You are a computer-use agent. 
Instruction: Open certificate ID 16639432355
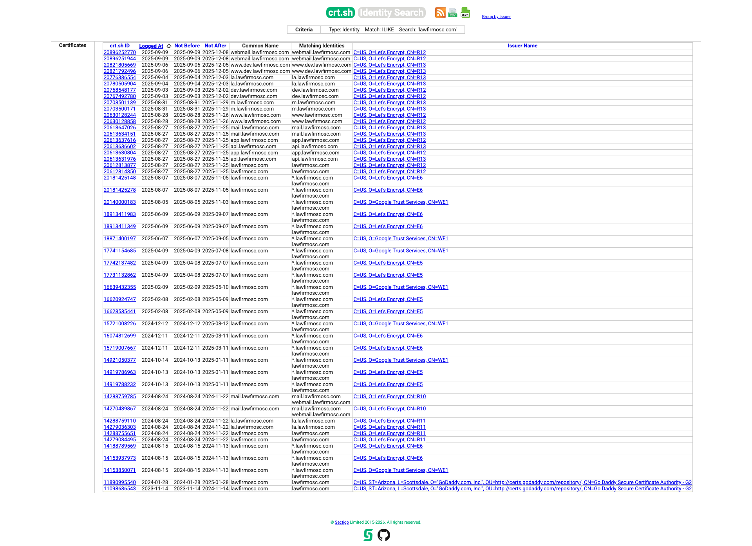(119, 287)
